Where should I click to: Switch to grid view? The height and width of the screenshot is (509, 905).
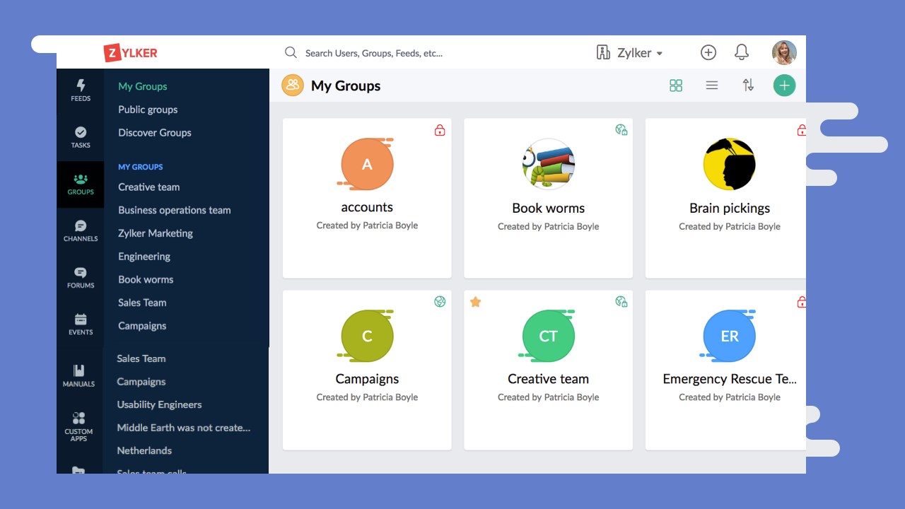(676, 86)
